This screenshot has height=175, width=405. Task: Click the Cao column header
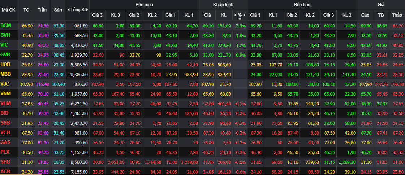click(x=365, y=15)
